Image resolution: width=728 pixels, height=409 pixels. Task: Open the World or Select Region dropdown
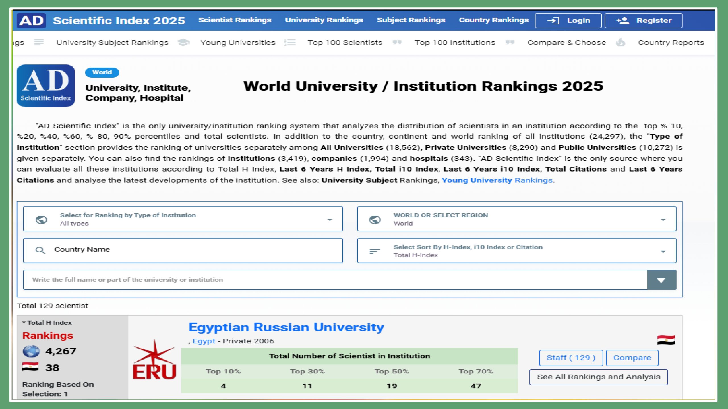(516, 219)
